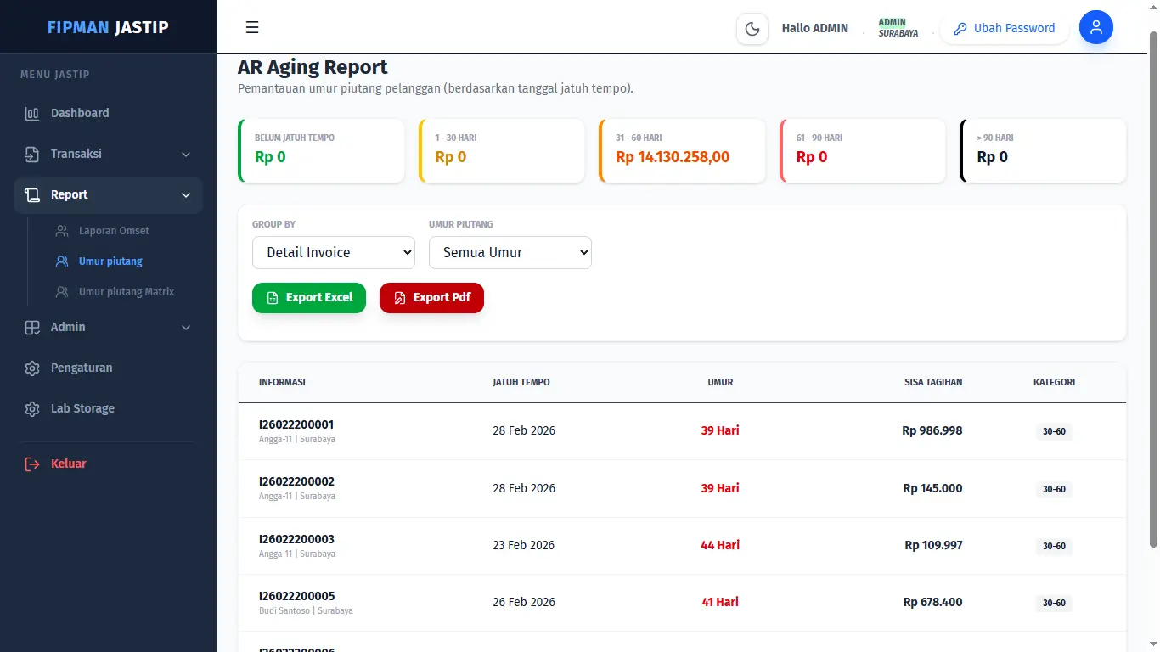Viewport: 1160px width, 652px height.
Task: Click the 41 Hari age value
Action: tap(720, 602)
